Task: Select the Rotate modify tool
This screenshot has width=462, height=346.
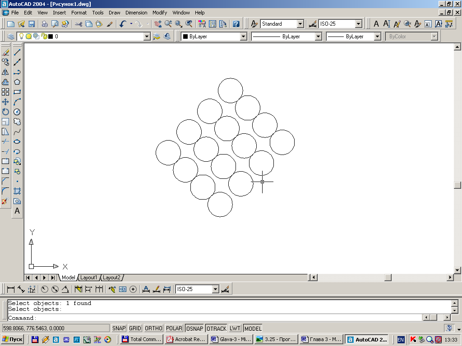Action: 5,112
